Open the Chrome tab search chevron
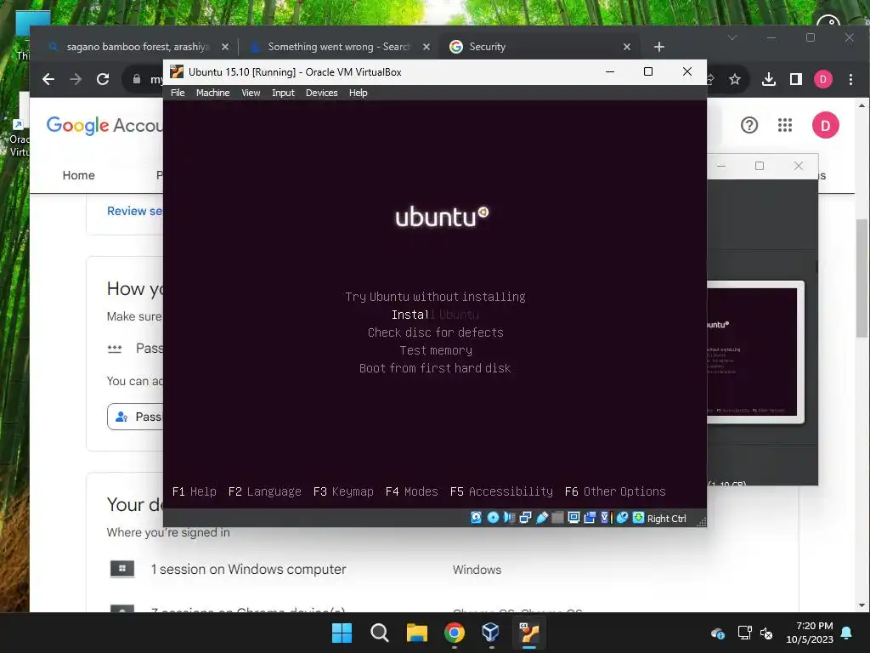 [x=732, y=37]
